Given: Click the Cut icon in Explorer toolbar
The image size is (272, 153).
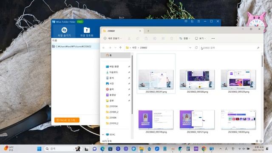Looking at the screenshot, I should pyautogui.click(x=129, y=38).
